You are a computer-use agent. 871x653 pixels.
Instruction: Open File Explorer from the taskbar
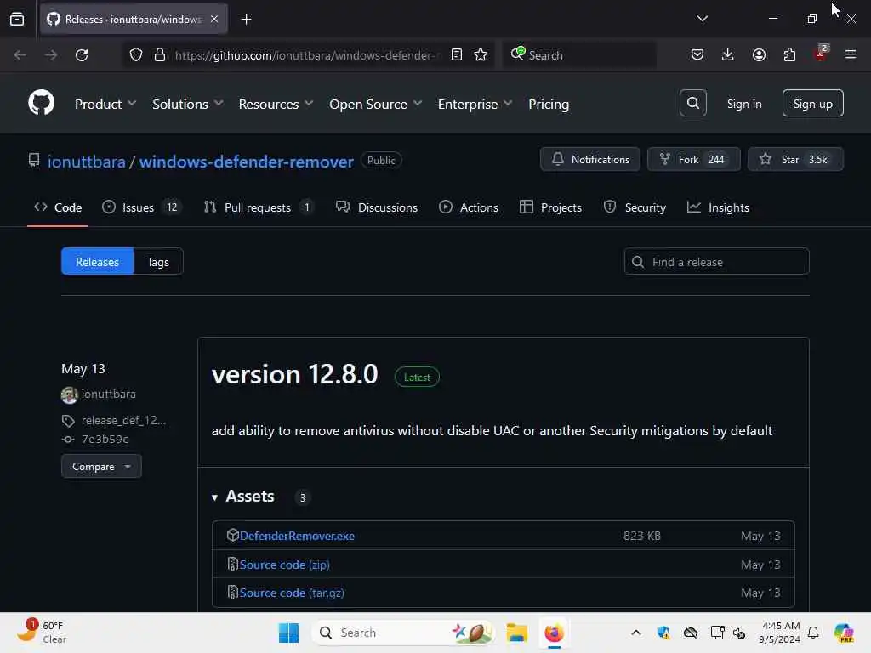tap(516, 633)
